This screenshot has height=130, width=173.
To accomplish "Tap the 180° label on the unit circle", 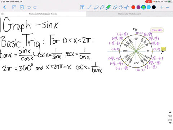I will point(125,51).
